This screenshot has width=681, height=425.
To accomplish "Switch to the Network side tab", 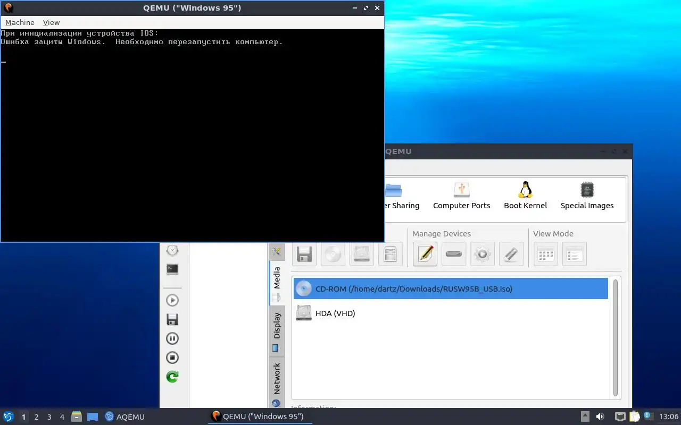I will point(277,384).
